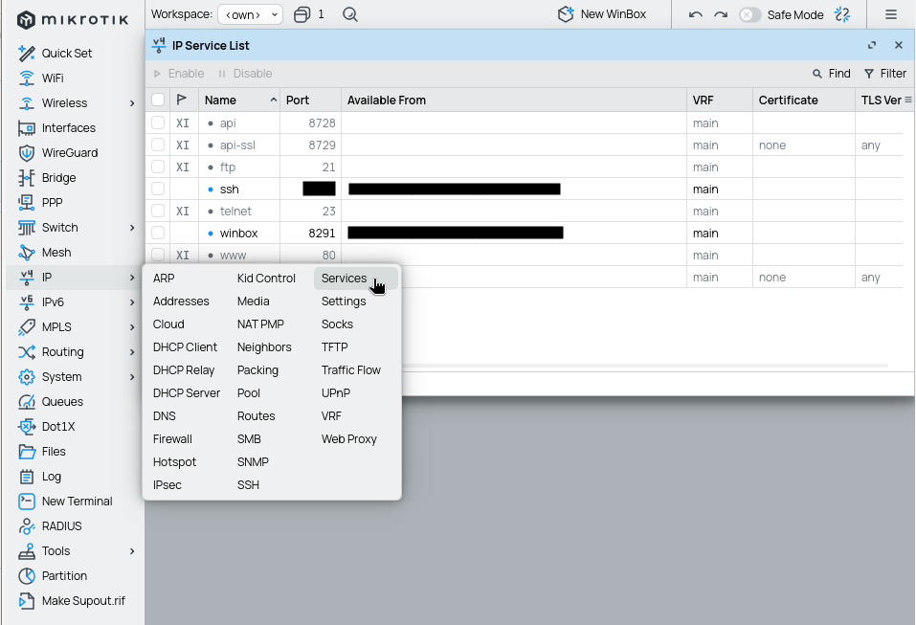
Task: Open the Partition section
Action: point(64,576)
